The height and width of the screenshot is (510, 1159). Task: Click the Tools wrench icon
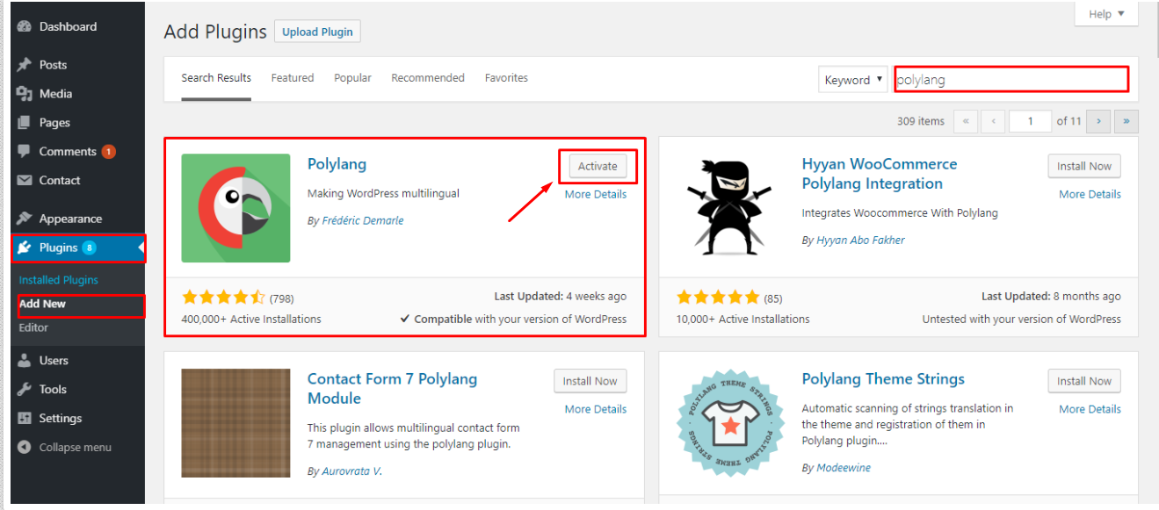point(25,390)
